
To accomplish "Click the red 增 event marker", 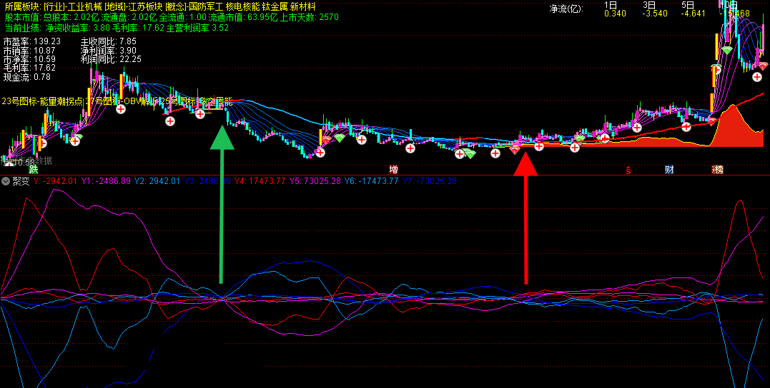I will click(393, 170).
